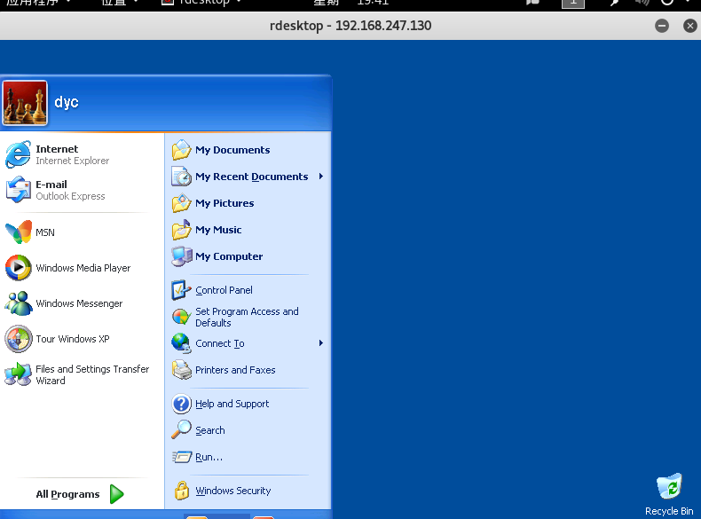Open the My Pictures folder icon
The width and height of the screenshot is (701, 519).
click(x=182, y=203)
